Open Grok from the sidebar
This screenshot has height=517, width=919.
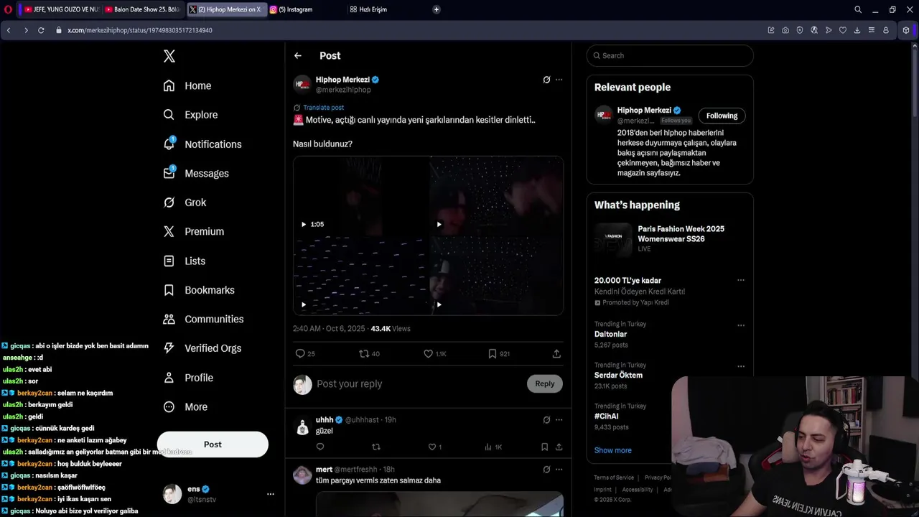coord(185,202)
